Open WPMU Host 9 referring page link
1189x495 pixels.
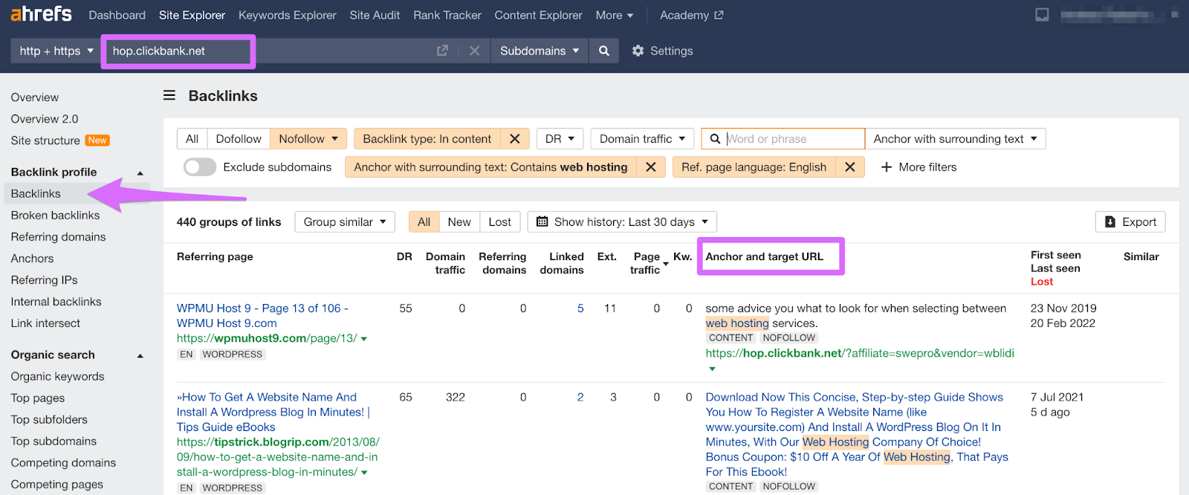point(262,315)
